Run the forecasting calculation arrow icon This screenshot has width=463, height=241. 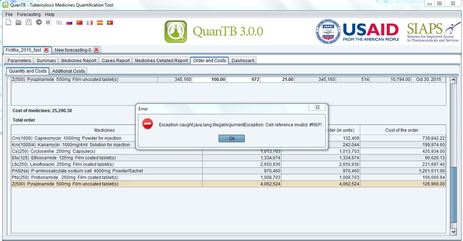coord(39,23)
